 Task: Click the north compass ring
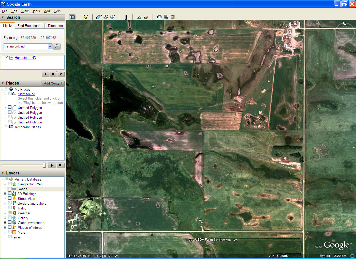(x=345, y=32)
